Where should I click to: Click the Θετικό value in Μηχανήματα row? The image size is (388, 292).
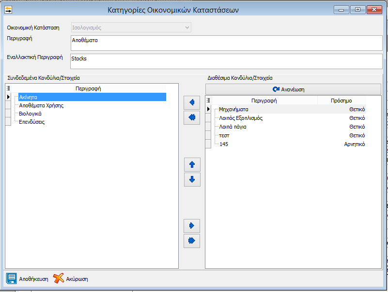357,109
